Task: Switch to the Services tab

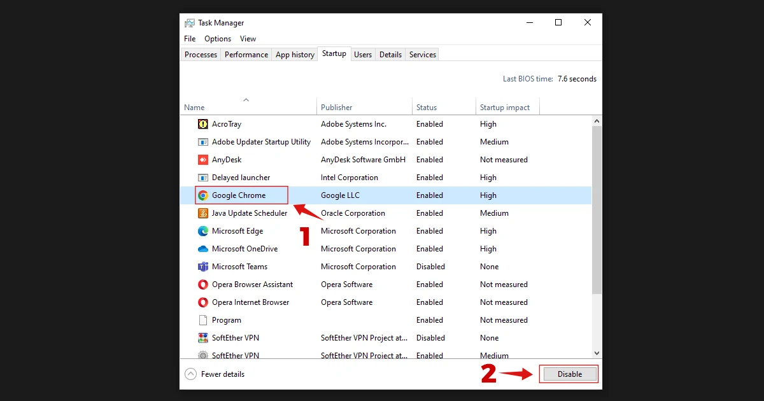Action: pyautogui.click(x=423, y=55)
